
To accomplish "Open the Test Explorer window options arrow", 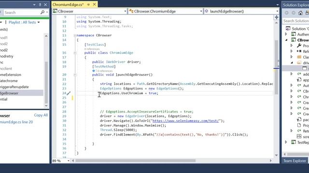I will coord(34,5).
